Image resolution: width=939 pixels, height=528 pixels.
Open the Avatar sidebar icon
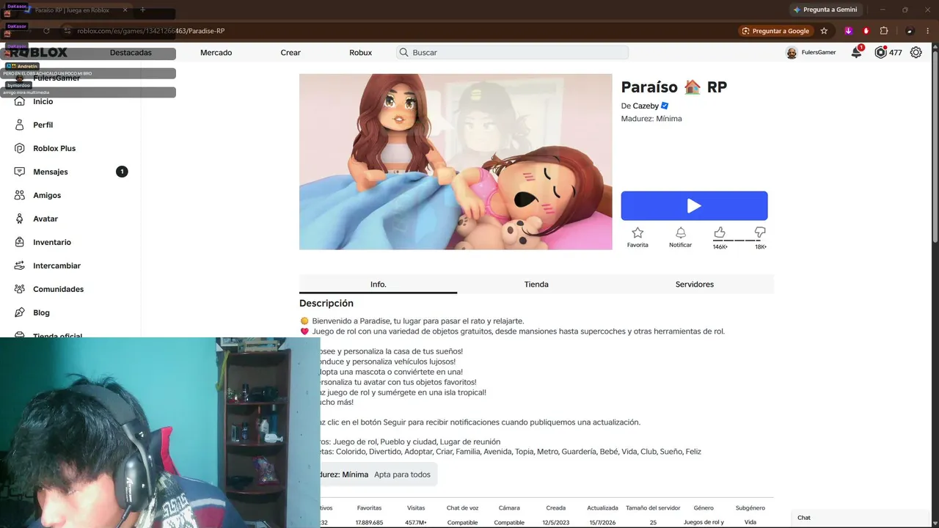[20, 219]
